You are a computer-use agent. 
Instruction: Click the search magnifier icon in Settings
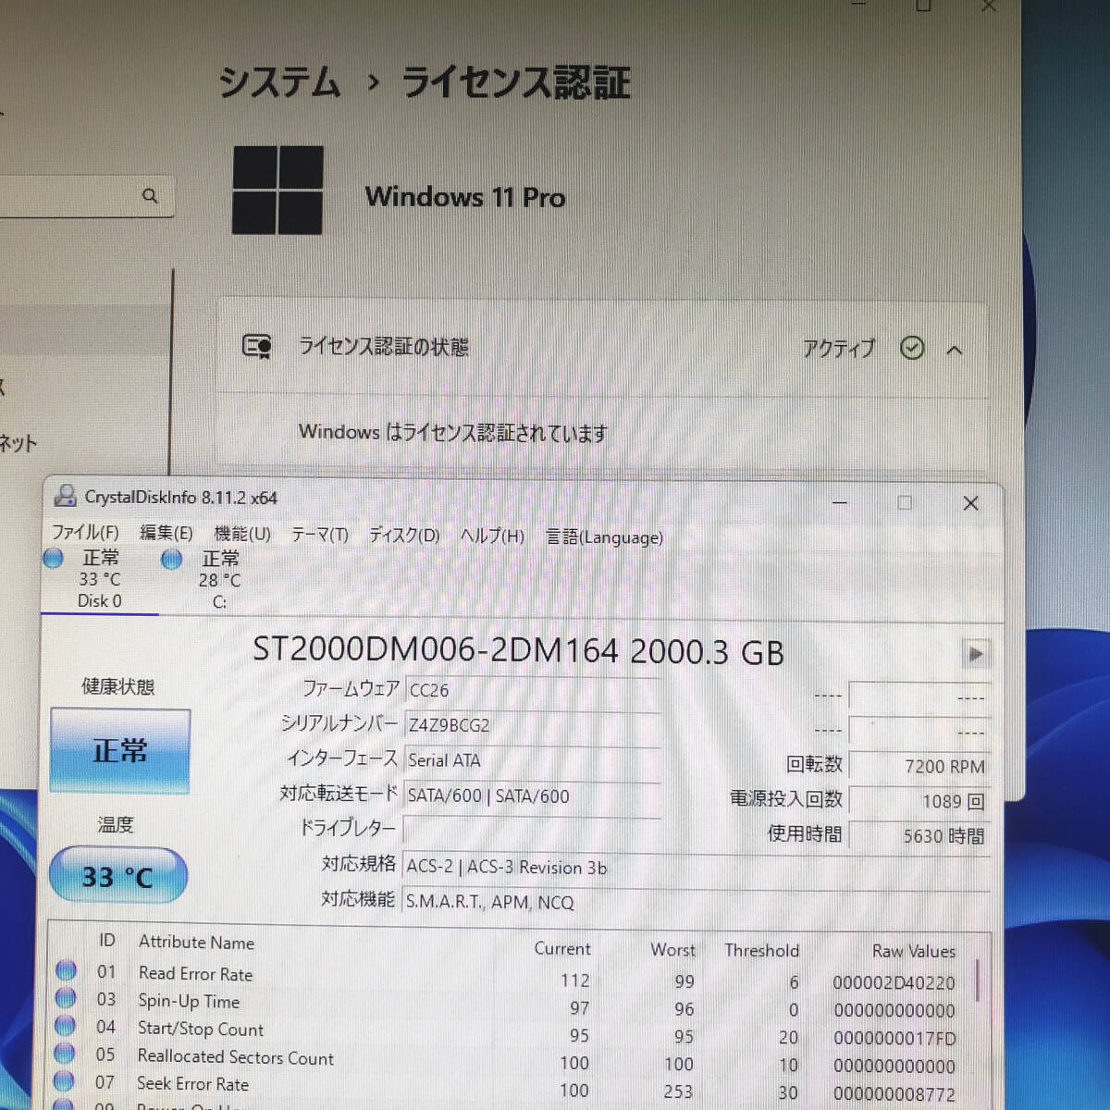tap(150, 196)
